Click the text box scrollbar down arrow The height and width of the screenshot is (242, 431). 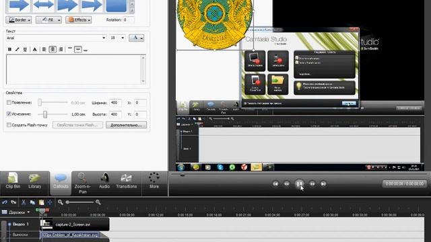[143, 81]
